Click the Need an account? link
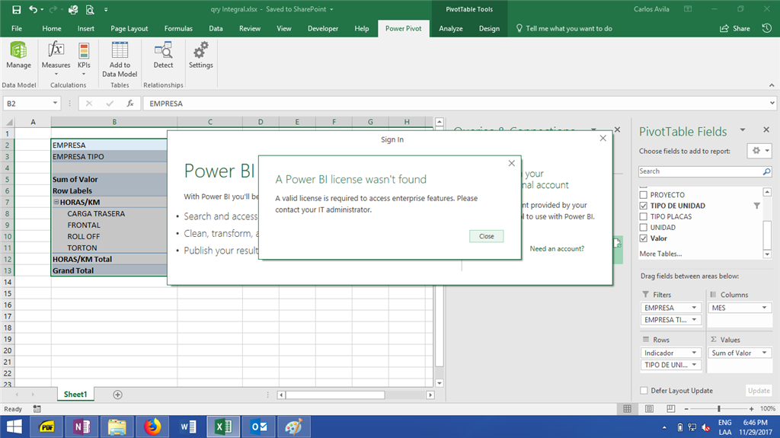Screen dimensions: 780x438 click(x=557, y=249)
